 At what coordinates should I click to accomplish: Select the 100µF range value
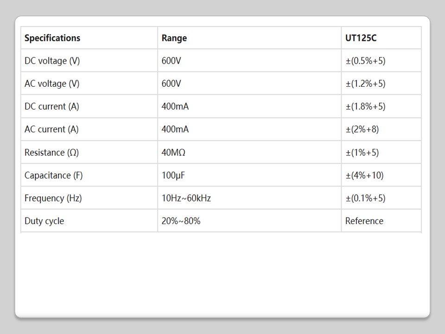(x=173, y=175)
